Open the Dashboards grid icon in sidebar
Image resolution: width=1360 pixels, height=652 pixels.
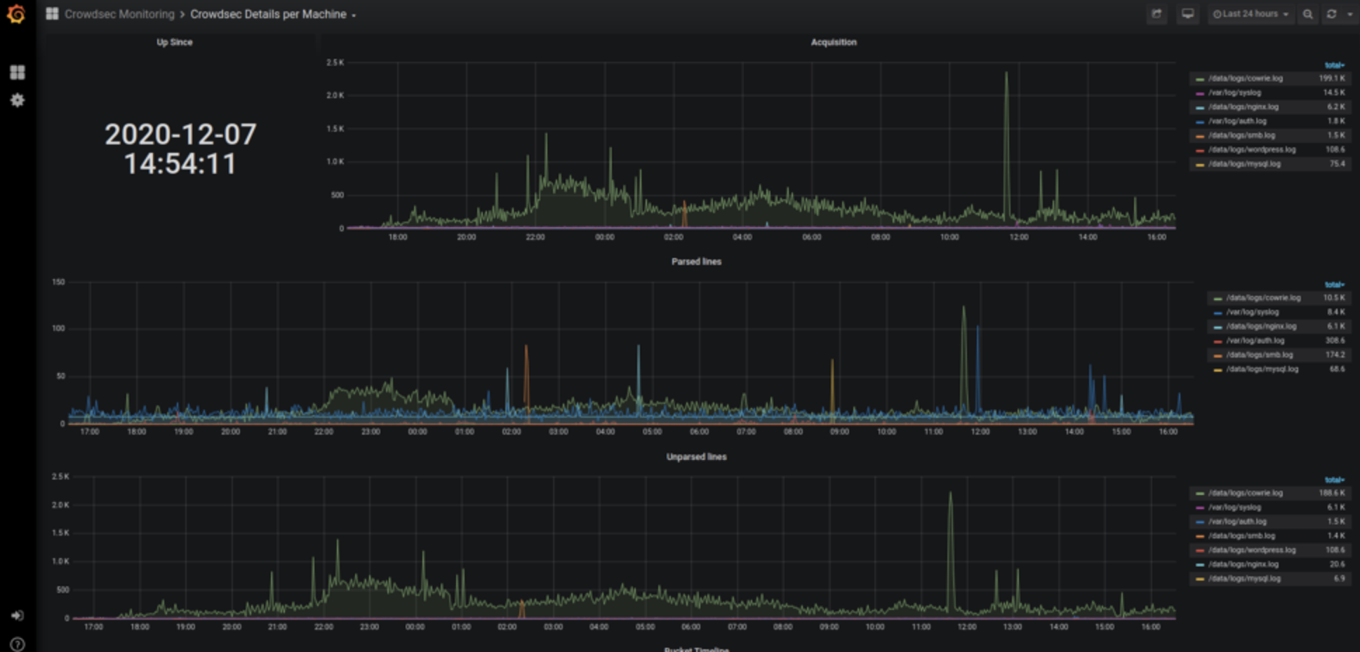click(18, 72)
